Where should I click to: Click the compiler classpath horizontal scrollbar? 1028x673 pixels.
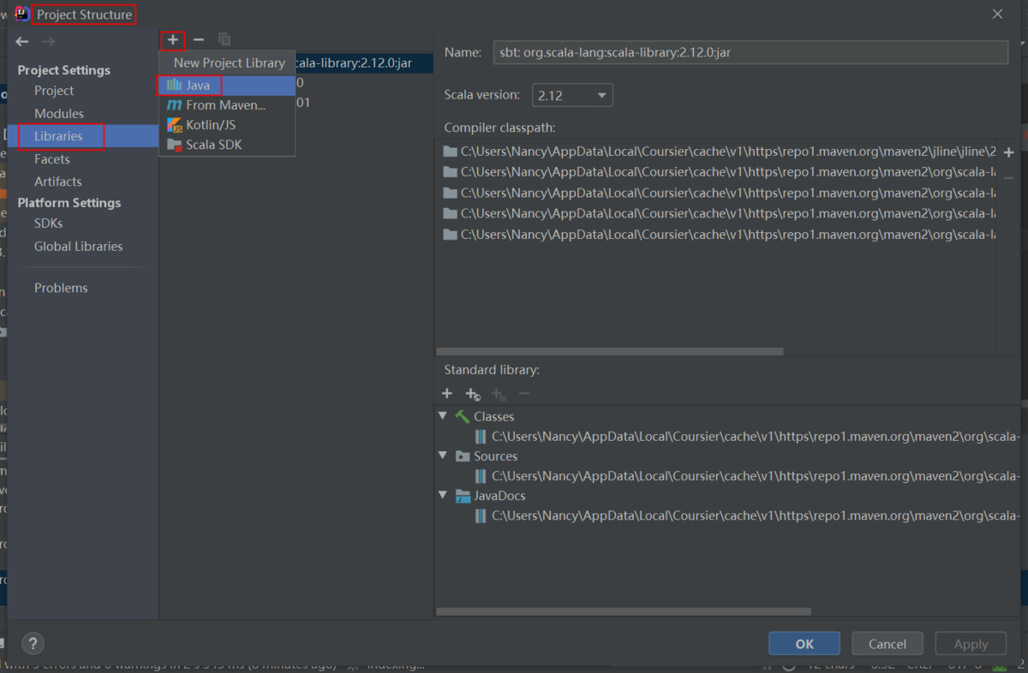pos(610,351)
